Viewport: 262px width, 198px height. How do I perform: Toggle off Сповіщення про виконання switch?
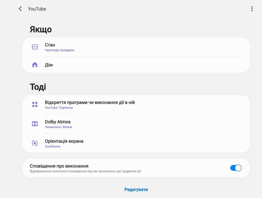[236, 168]
